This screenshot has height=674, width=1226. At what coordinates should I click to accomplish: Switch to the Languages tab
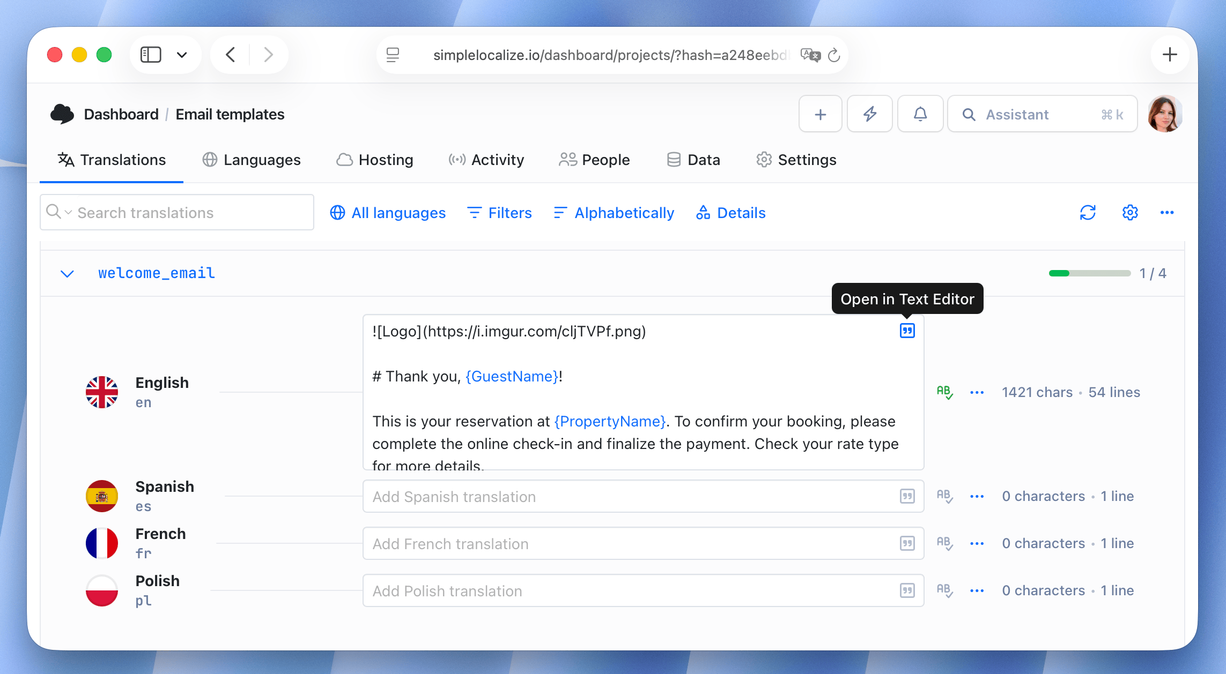pyautogui.click(x=251, y=160)
